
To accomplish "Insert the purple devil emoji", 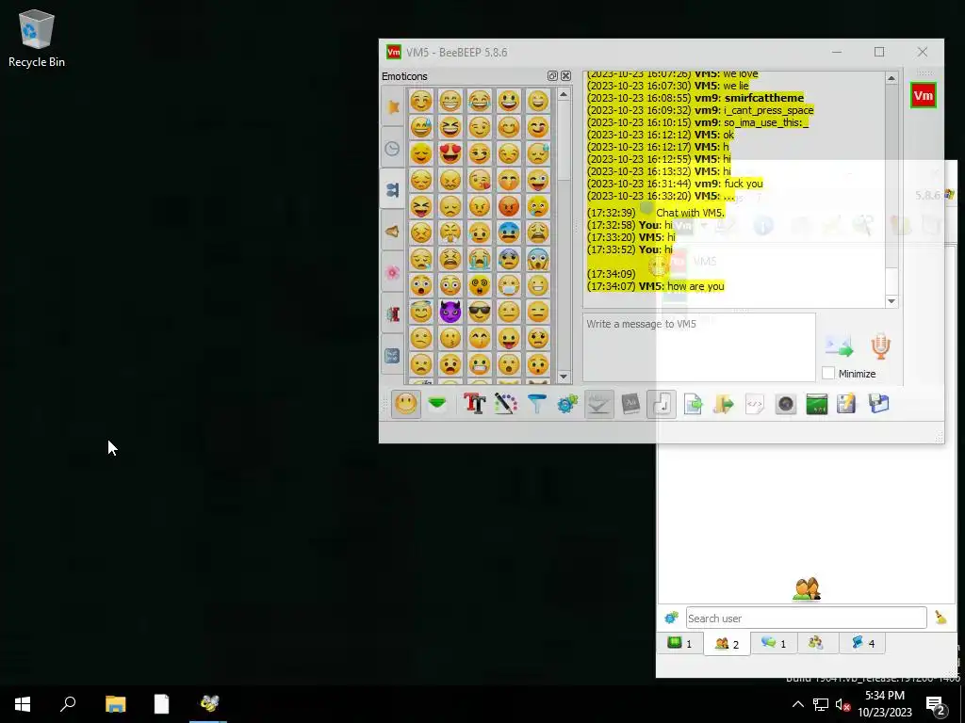I will coord(450,312).
